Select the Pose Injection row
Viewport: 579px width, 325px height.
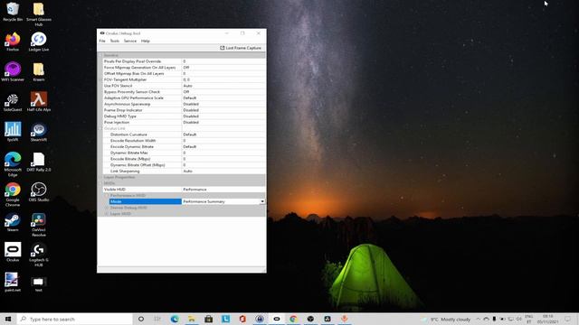pyautogui.click(x=184, y=123)
